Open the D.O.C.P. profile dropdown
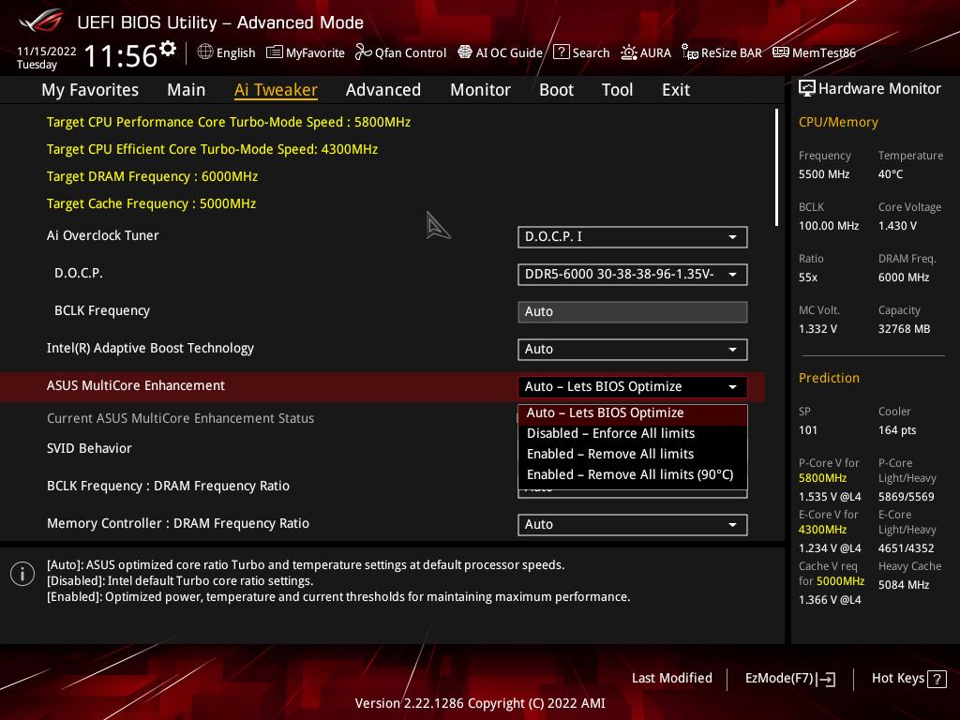This screenshot has height=720, width=960. tap(633, 275)
